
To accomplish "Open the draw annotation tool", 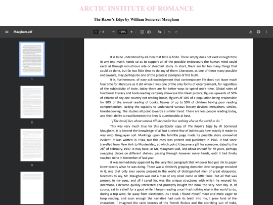I will [x=159, y=32].
